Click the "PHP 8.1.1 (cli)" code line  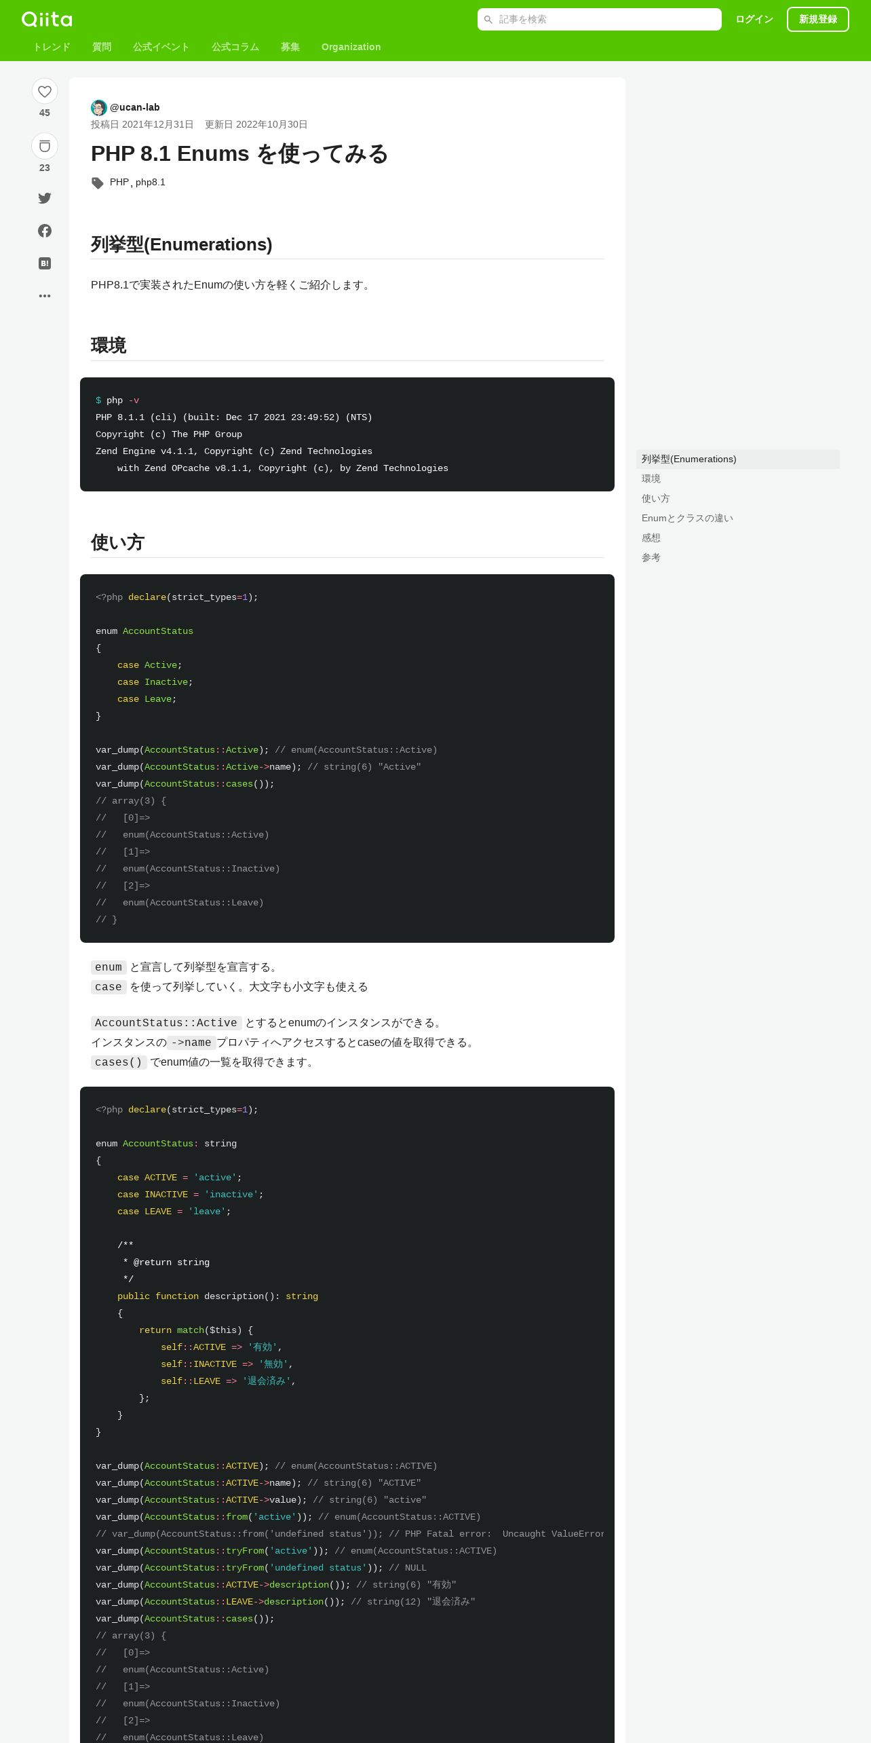click(234, 417)
